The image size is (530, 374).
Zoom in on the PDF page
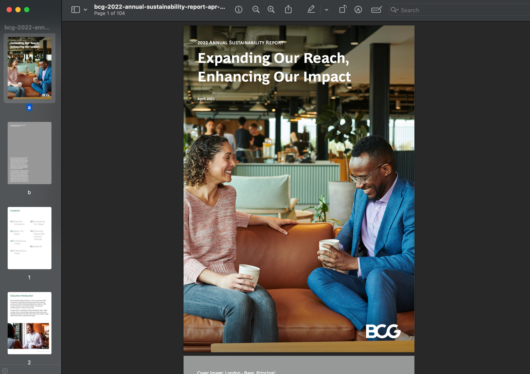point(271,10)
